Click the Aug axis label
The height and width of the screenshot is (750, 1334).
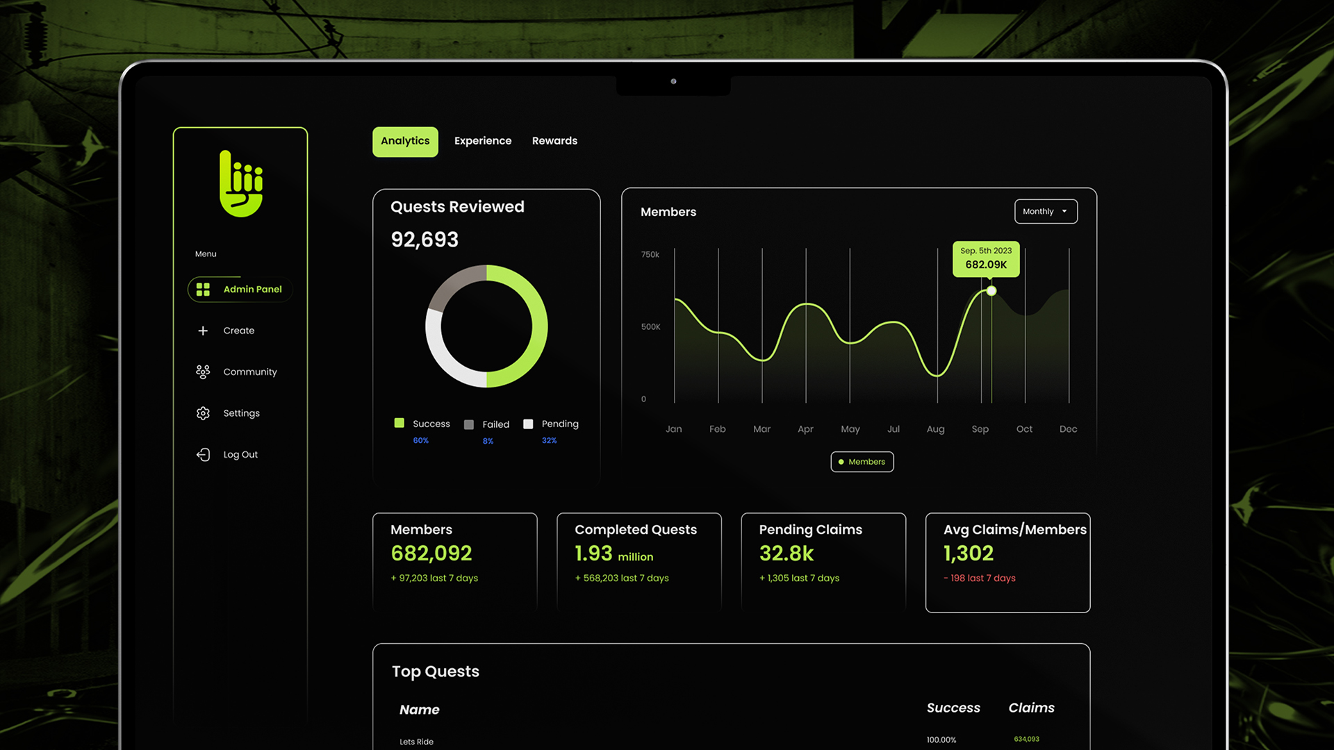coord(935,429)
